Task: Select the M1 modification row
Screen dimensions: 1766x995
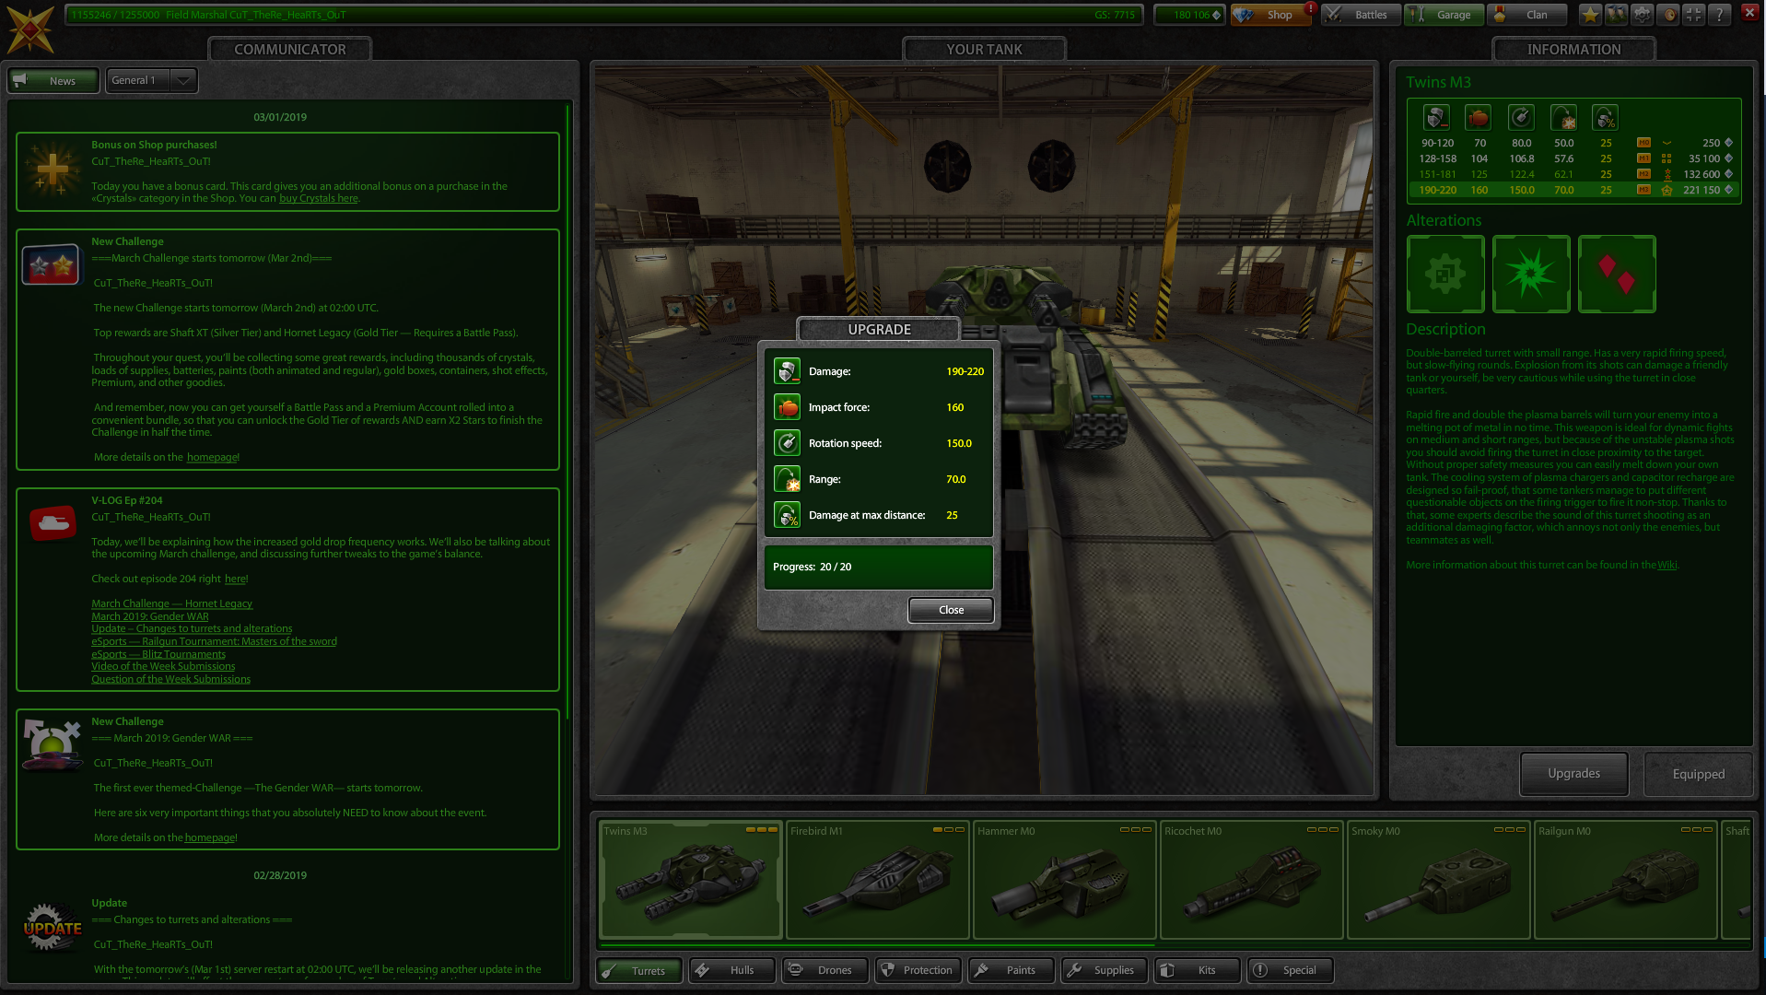Action: point(1574,158)
